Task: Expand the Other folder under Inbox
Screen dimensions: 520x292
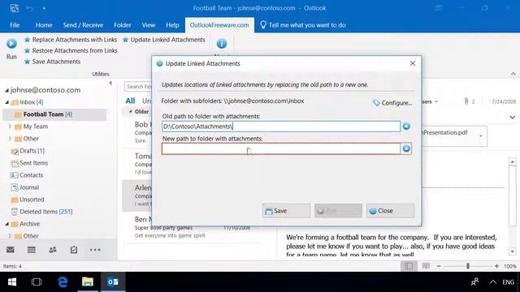Action: (10, 139)
